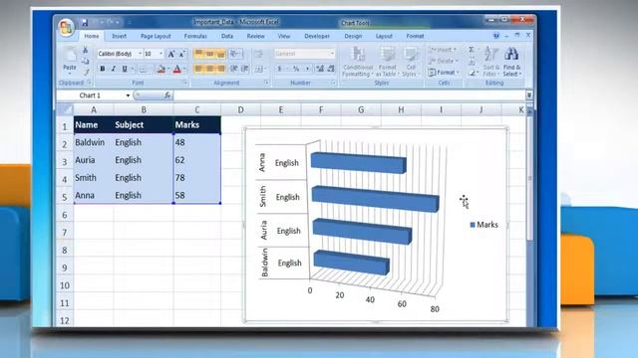
Task: Toggle Align Text Left
Action: coord(199,69)
